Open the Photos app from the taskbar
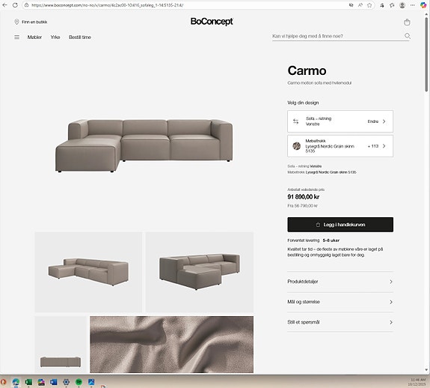Screen dimensions: 430x388 pyautogui.click(x=91, y=382)
